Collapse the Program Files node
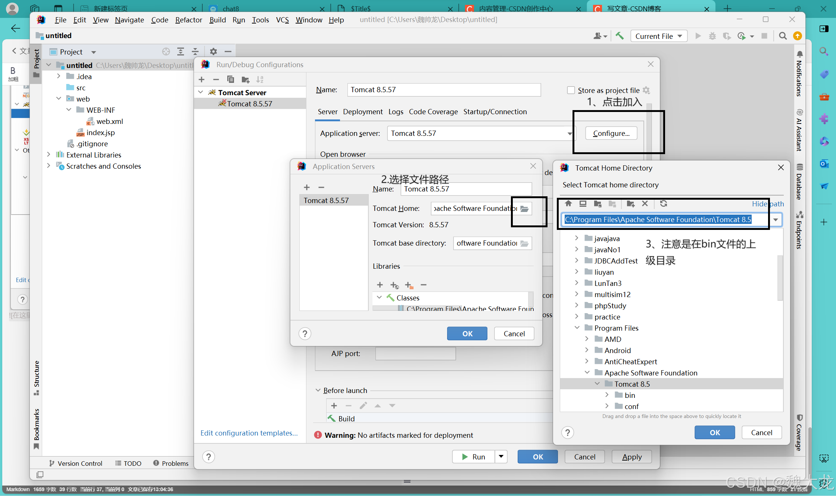Screen dimensions: 836x496 [577, 328]
